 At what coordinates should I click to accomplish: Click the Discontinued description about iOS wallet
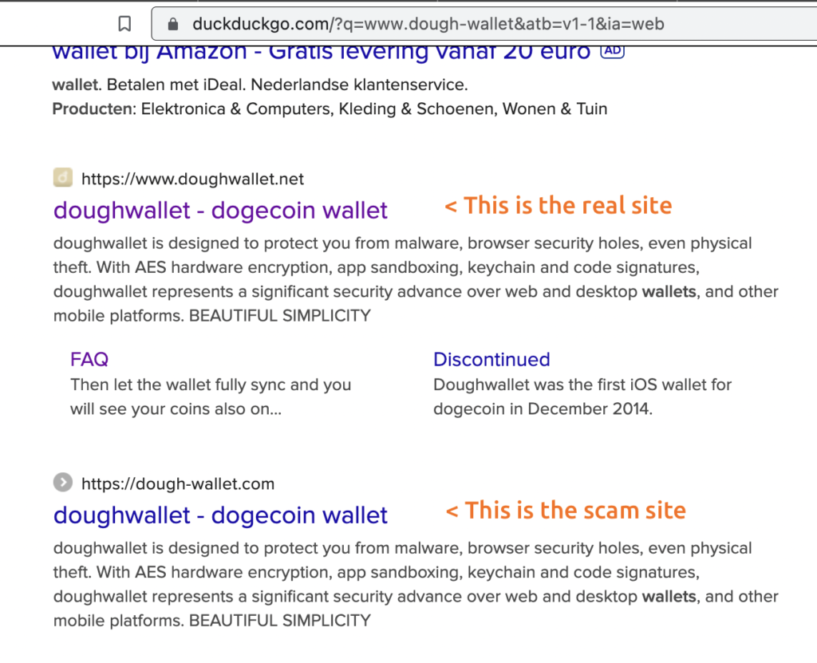pyautogui.click(x=582, y=396)
